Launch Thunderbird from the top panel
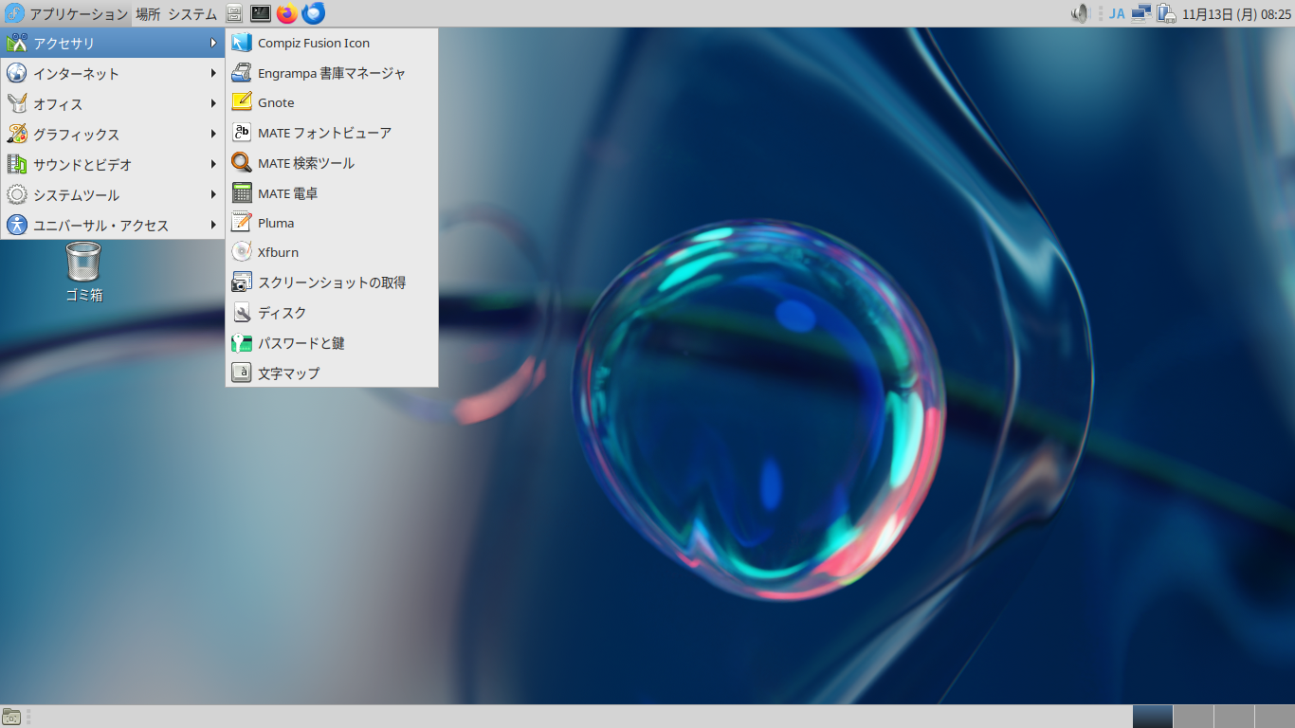The image size is (1295, 728). (313, 13)
